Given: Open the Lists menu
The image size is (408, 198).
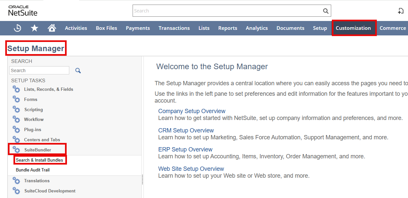Looking at the screenshot, I should coord(204,28).
